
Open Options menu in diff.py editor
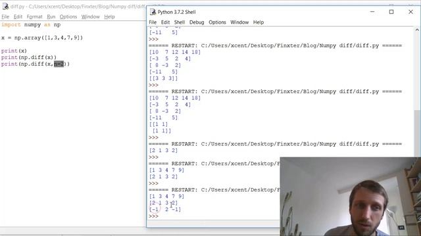(68, 16)
